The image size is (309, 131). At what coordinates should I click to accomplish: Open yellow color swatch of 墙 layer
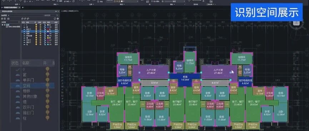point(48,38)
